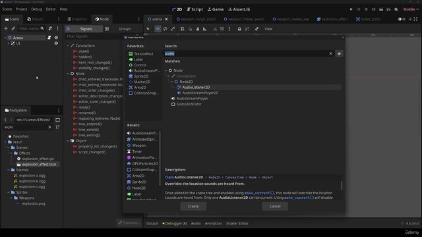Image resolution: width=422 pixels, height=237 pixels.
Task: Run the project with the play button
Action: (351, 9)
